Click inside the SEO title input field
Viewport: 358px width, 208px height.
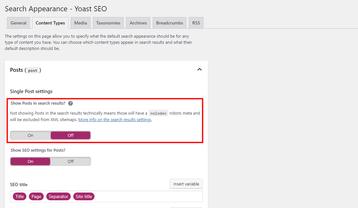(x=145, y=196)
